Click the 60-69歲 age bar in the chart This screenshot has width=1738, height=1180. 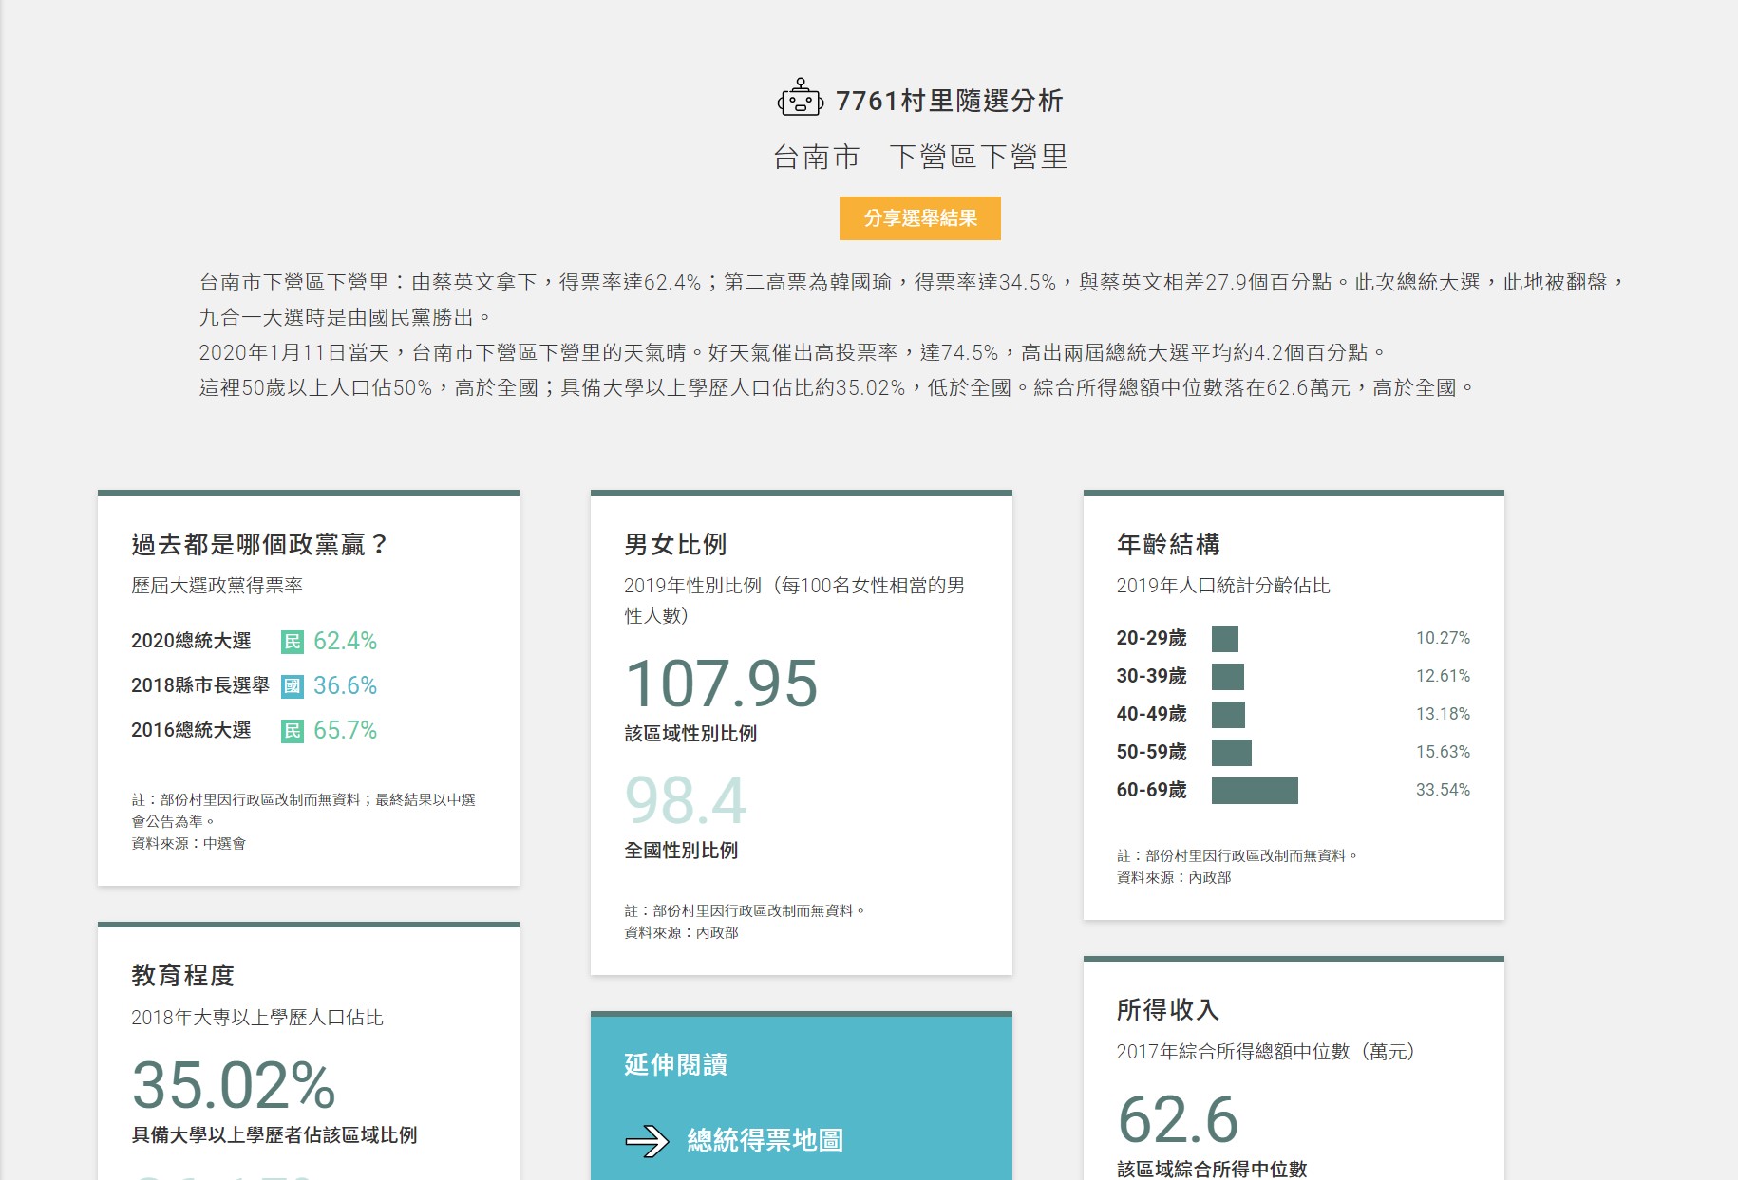point(1254,790)
